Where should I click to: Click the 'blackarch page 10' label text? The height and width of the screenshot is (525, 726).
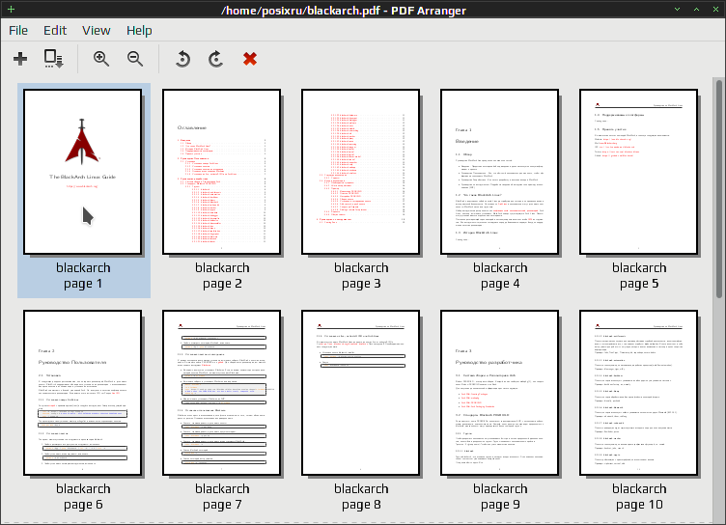pyautogui.click(x=639, y=497)
